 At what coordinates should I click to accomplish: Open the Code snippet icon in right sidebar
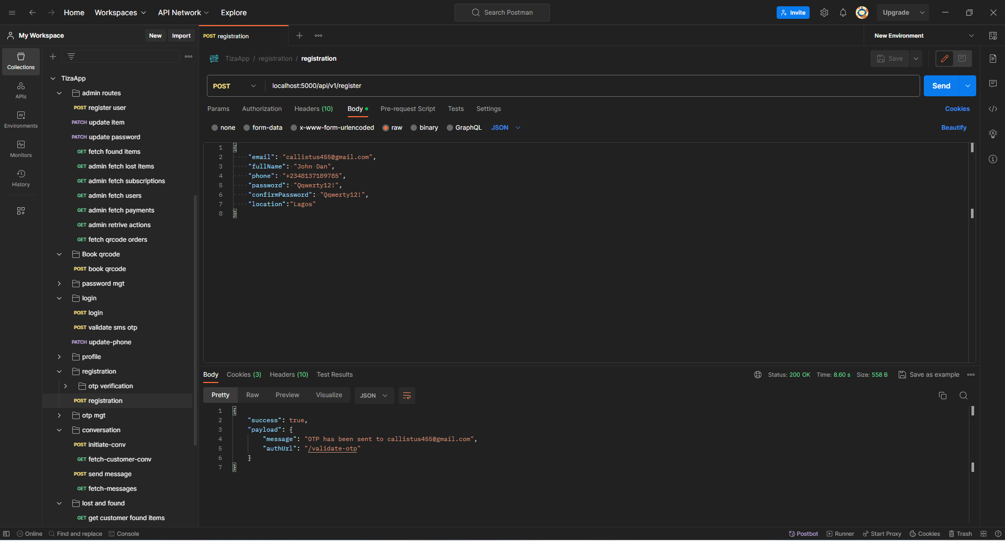[993, 109]
